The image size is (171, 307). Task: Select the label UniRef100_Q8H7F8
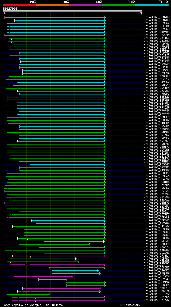coord(157,244)
